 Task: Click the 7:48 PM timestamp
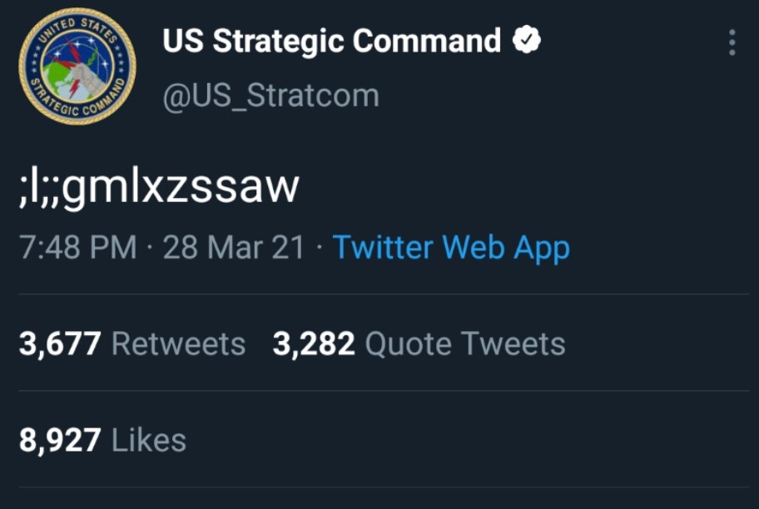pyautogui.click(x=77, y=248)
